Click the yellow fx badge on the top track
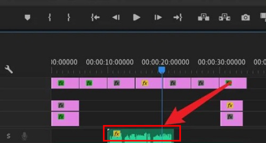This screenshot has width=266, height=143. pyautogui.click(x=145, y=83)
